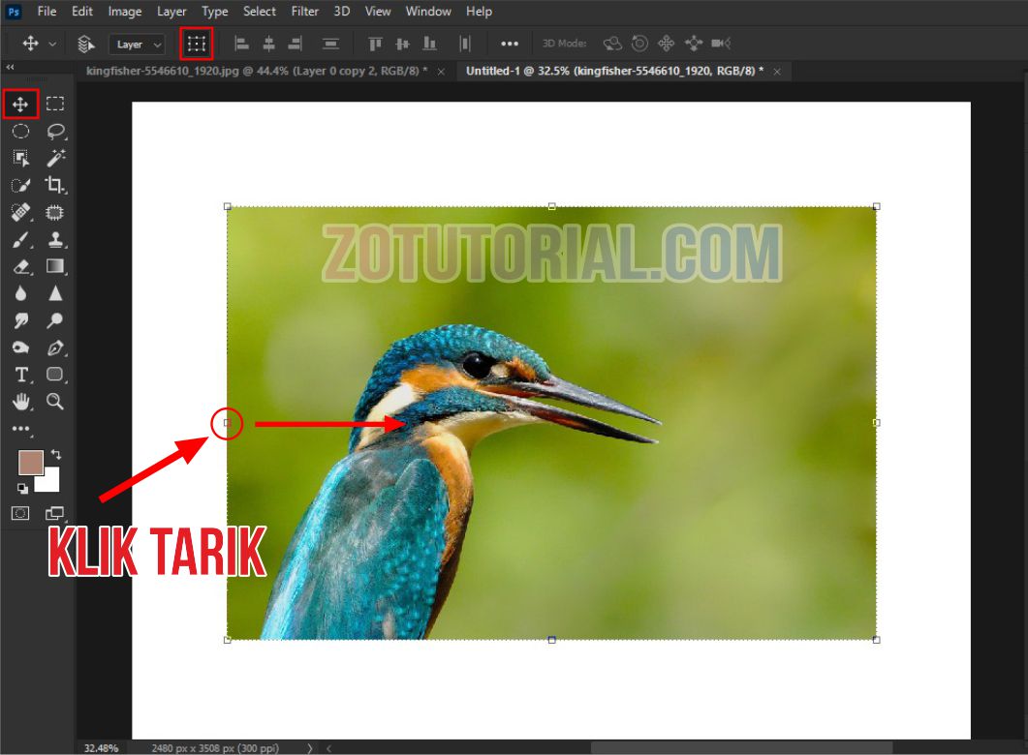1028x755 pixels.
Task: Open the Edit menu
Action: pyautogui.click(x=82, y=12)
